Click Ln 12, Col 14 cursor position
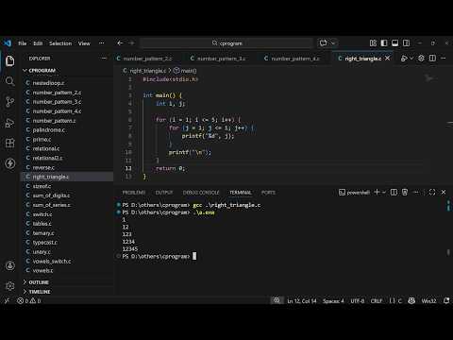This screenshot has height=340, width=453. click(x=302, y=301)
